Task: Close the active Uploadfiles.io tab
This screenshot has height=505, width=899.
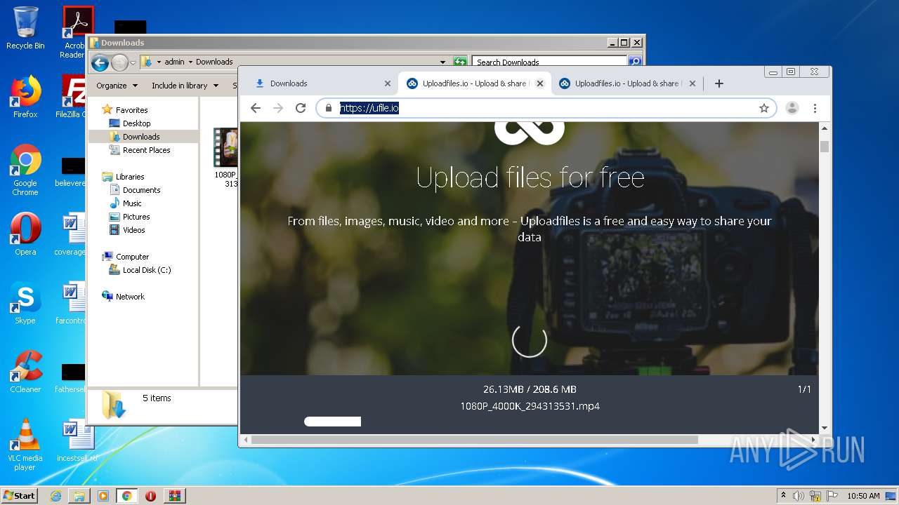Action: 539,83
